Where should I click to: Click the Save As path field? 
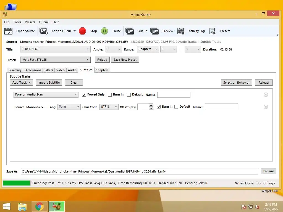click(x=140, y=171)
